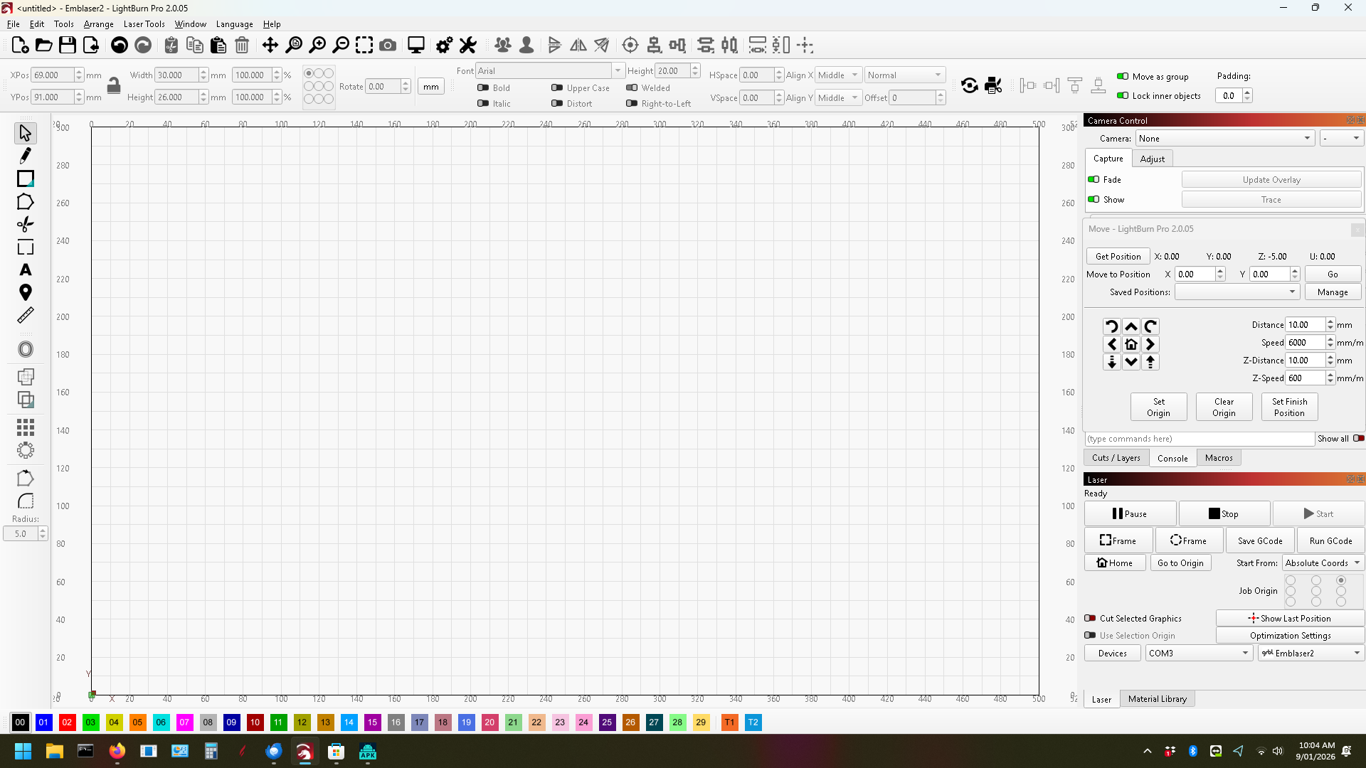Click the jog home button
The width and height of the screenshot is (1366, 768).
pos(1131,344)
